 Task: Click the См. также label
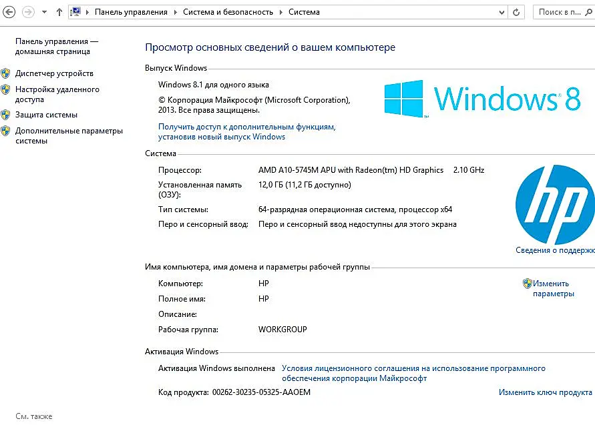tap(34, 416)
